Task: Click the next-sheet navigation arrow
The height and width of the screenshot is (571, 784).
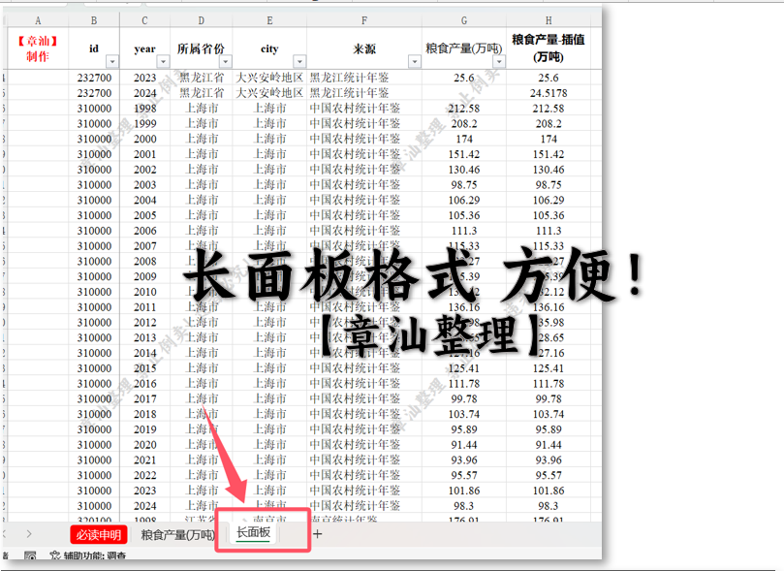Action: pyautogui.click(x=29, y=534)
